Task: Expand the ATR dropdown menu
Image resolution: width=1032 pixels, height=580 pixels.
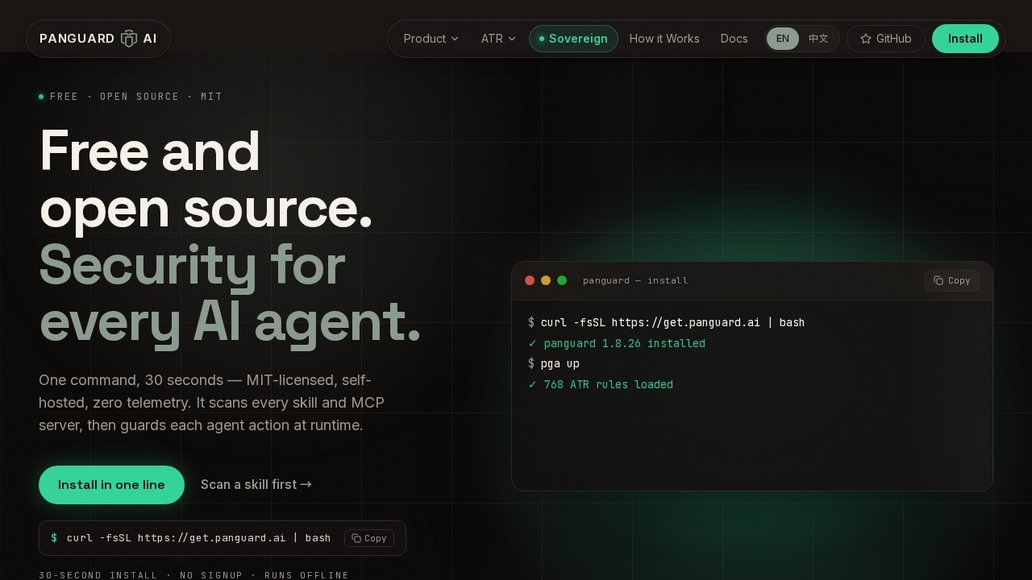Action: click(498, 39)
